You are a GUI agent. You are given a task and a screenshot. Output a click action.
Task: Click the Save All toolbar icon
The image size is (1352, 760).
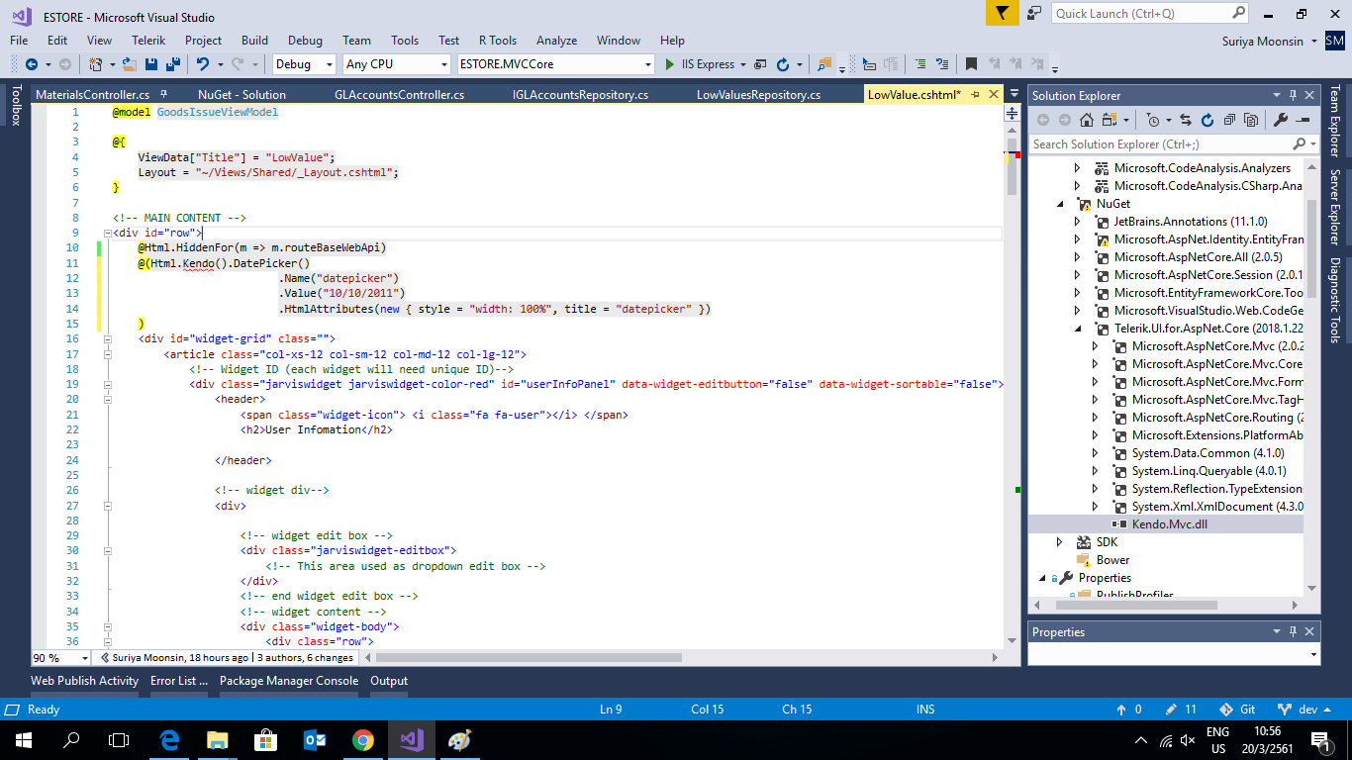pyautogui.click(x=171, y=64)
